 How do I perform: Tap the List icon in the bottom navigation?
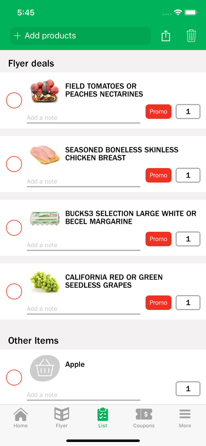click(103, 418)
